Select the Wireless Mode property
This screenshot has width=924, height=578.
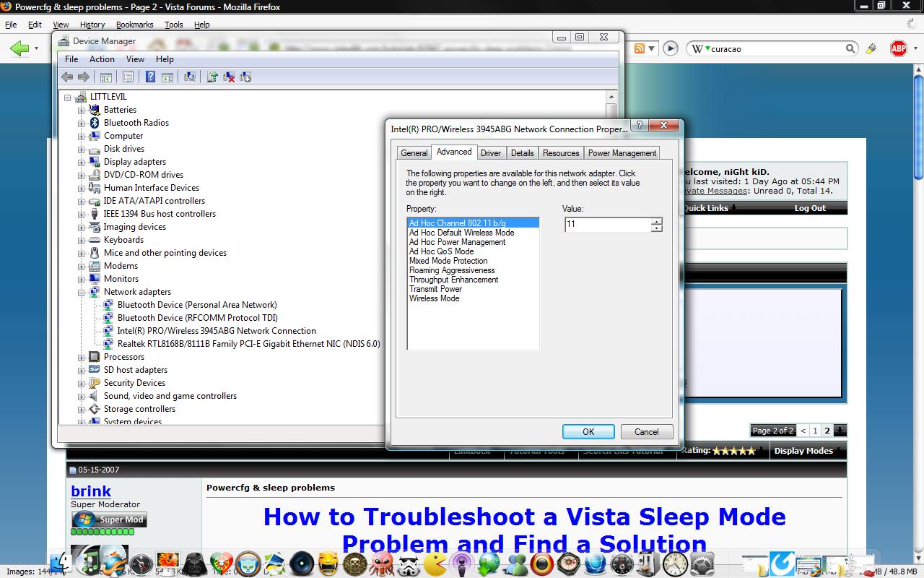pos(473,298)
